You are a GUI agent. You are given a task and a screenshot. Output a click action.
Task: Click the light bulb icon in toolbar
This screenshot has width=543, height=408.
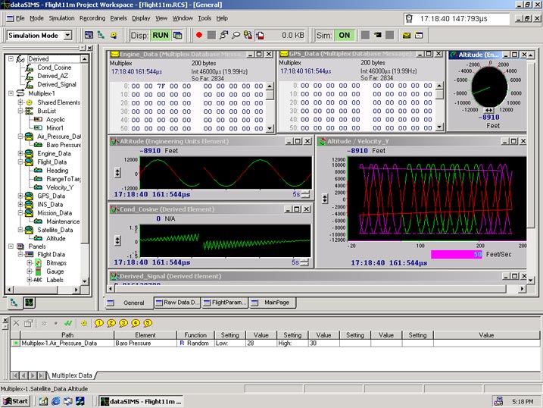(114, 36)
